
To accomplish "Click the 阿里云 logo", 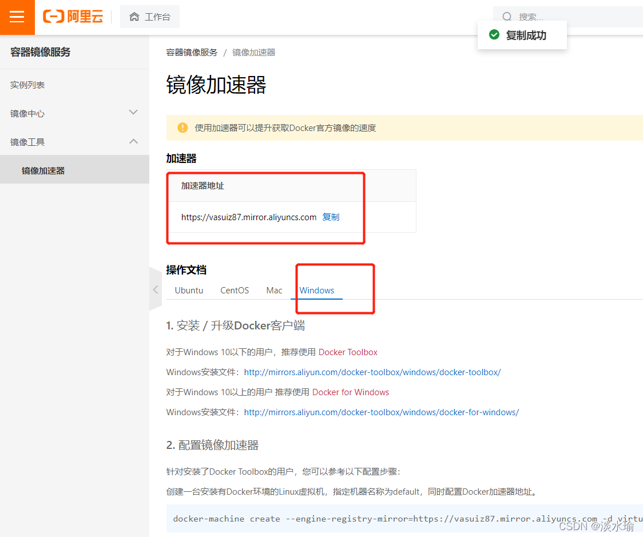I will click(x=73, y=17).
